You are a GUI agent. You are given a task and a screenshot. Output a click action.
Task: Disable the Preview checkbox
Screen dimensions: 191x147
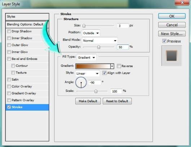[x=164, y=41]
